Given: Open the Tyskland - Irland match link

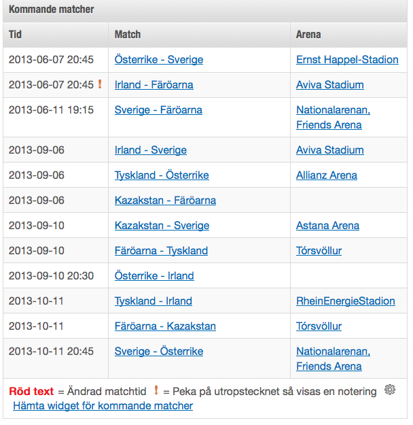Looking at the screenshot, I should click(x=153, y=301).
